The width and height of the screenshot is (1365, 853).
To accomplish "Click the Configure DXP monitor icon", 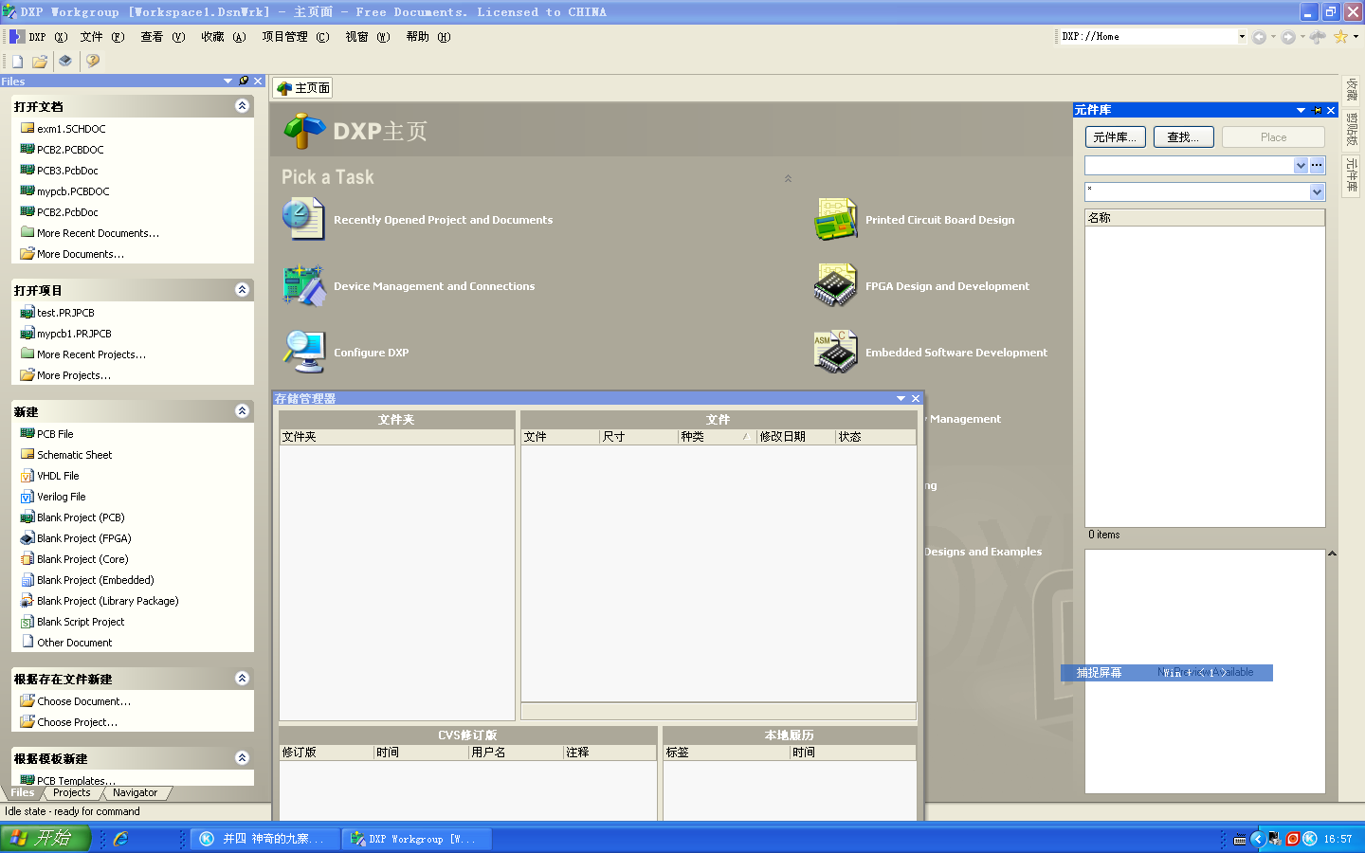I will tap(302, 352).
